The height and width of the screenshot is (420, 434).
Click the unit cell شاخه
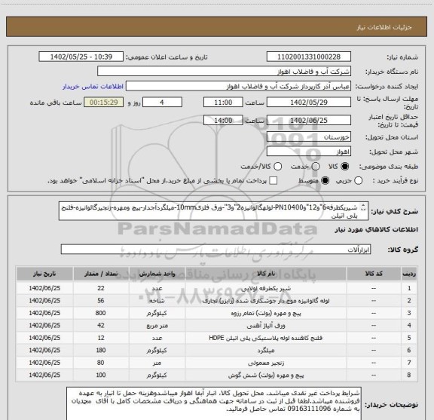pos(157,301)
